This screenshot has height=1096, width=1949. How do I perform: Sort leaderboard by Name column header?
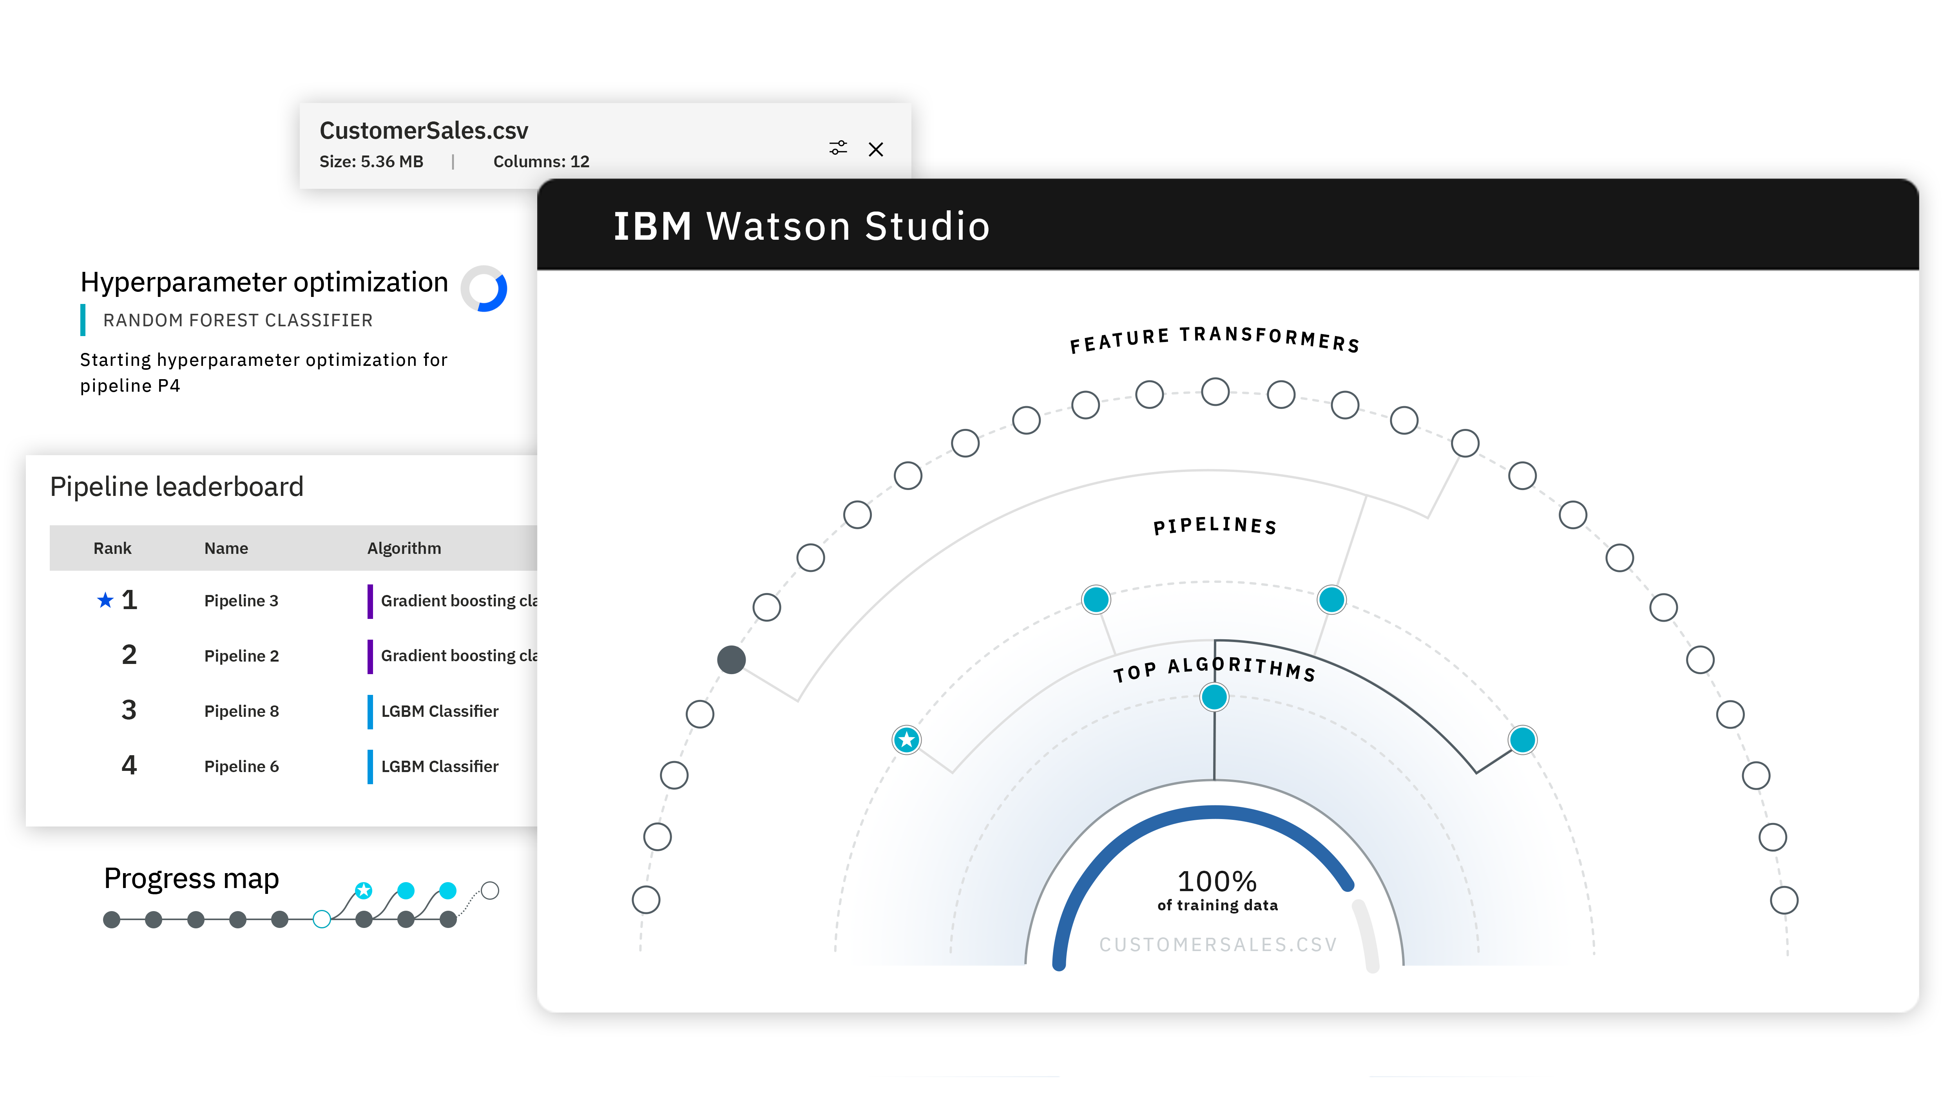point(225,548)
